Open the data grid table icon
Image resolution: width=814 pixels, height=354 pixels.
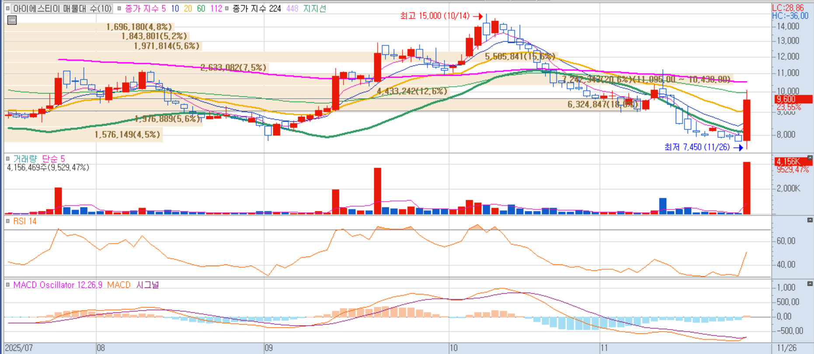(x=12, y=20)
